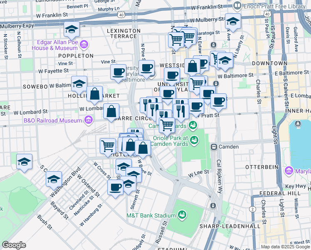
Task: Open the Google logo link
Action: [x=14, y=245]
